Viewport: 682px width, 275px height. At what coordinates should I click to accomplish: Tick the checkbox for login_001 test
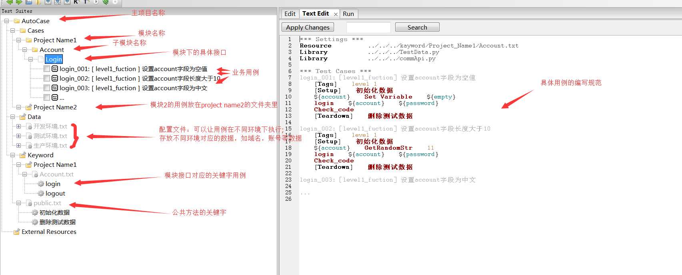point(47,69)
